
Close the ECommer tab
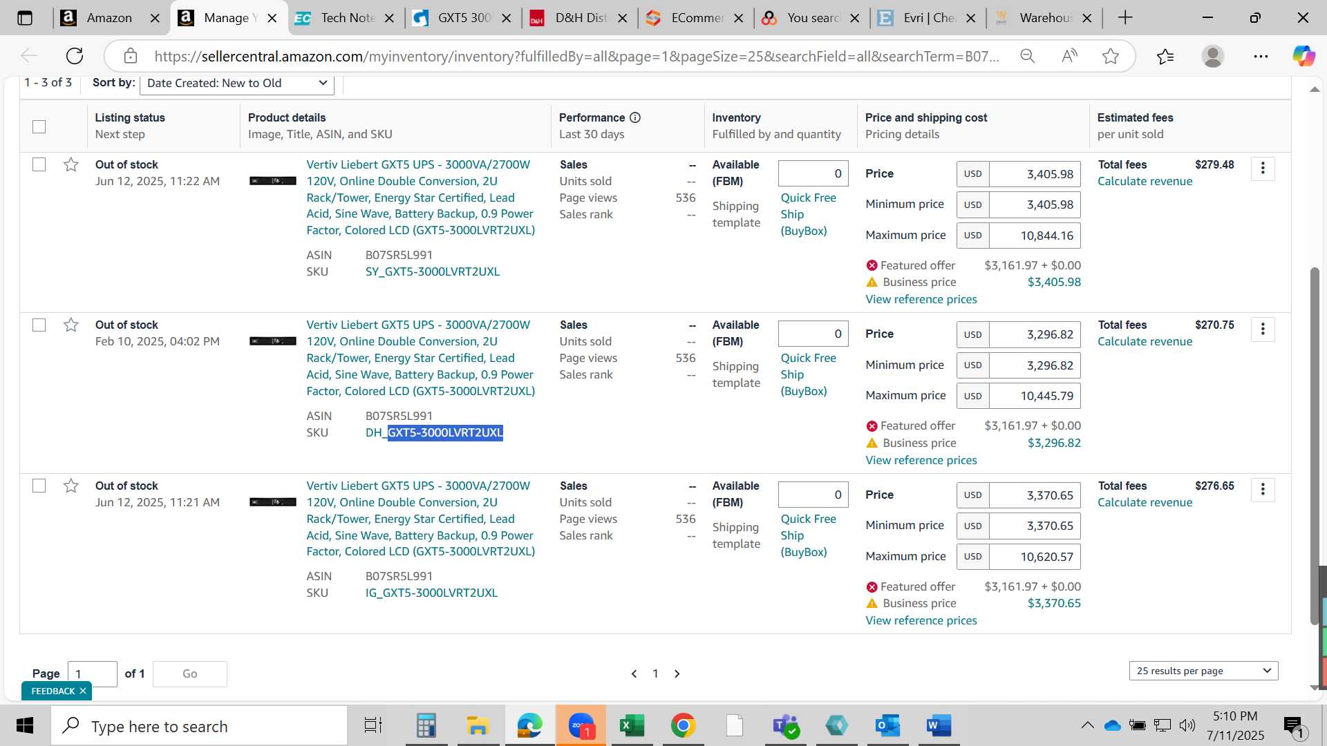[738, 18]
